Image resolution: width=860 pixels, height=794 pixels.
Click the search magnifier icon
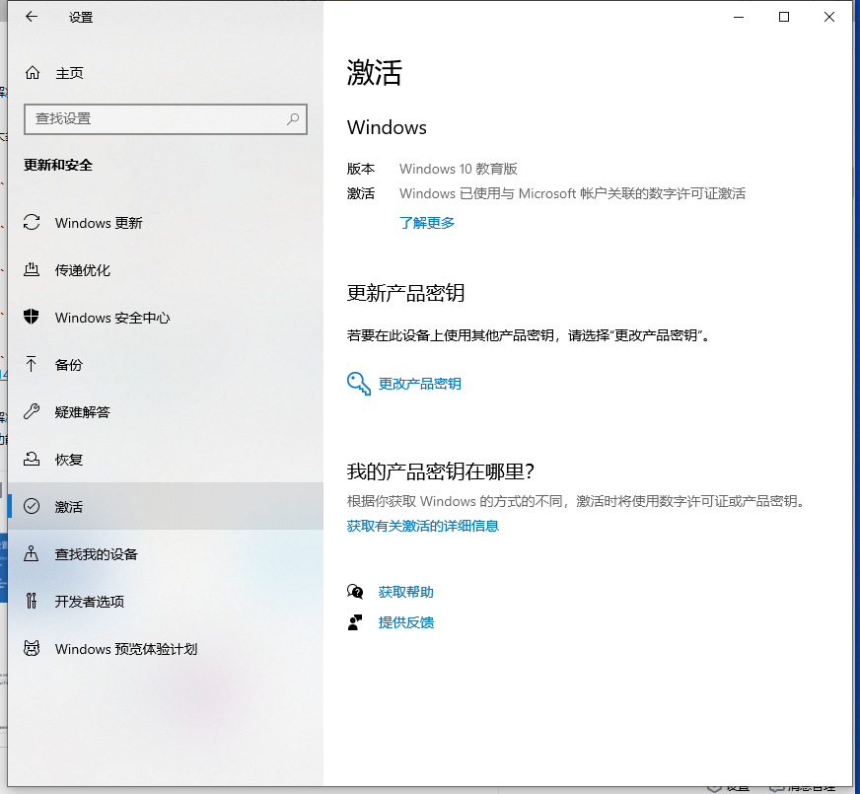293,118
